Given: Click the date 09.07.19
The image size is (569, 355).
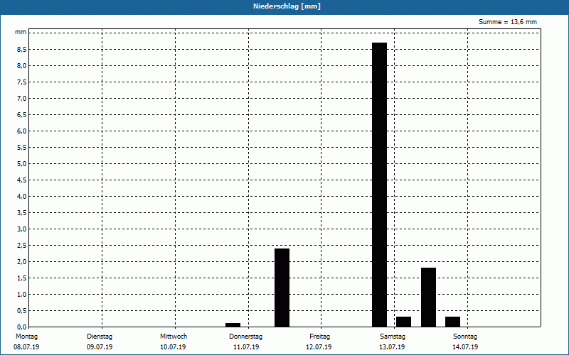Looking at the screenshot, I should [x=100, y=347].
